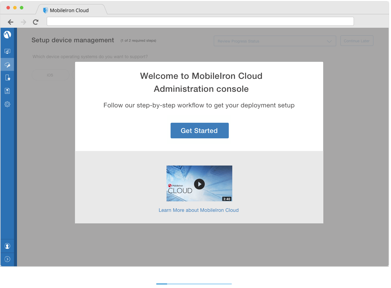Select the iOS operating system option
Viewport: 391px width, 288px height.
[x=50, y=75]
